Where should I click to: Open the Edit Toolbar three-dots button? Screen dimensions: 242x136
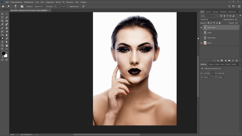pos(7,49)
